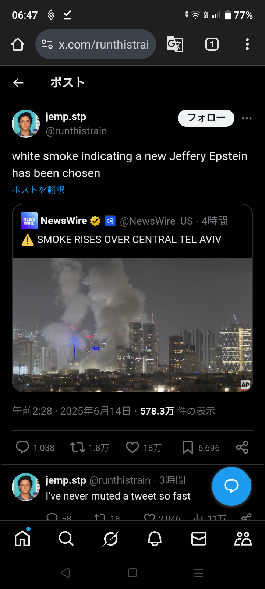Tap the back arrow beside ポスト
The image size is (265, 589).
pos(18,83)
